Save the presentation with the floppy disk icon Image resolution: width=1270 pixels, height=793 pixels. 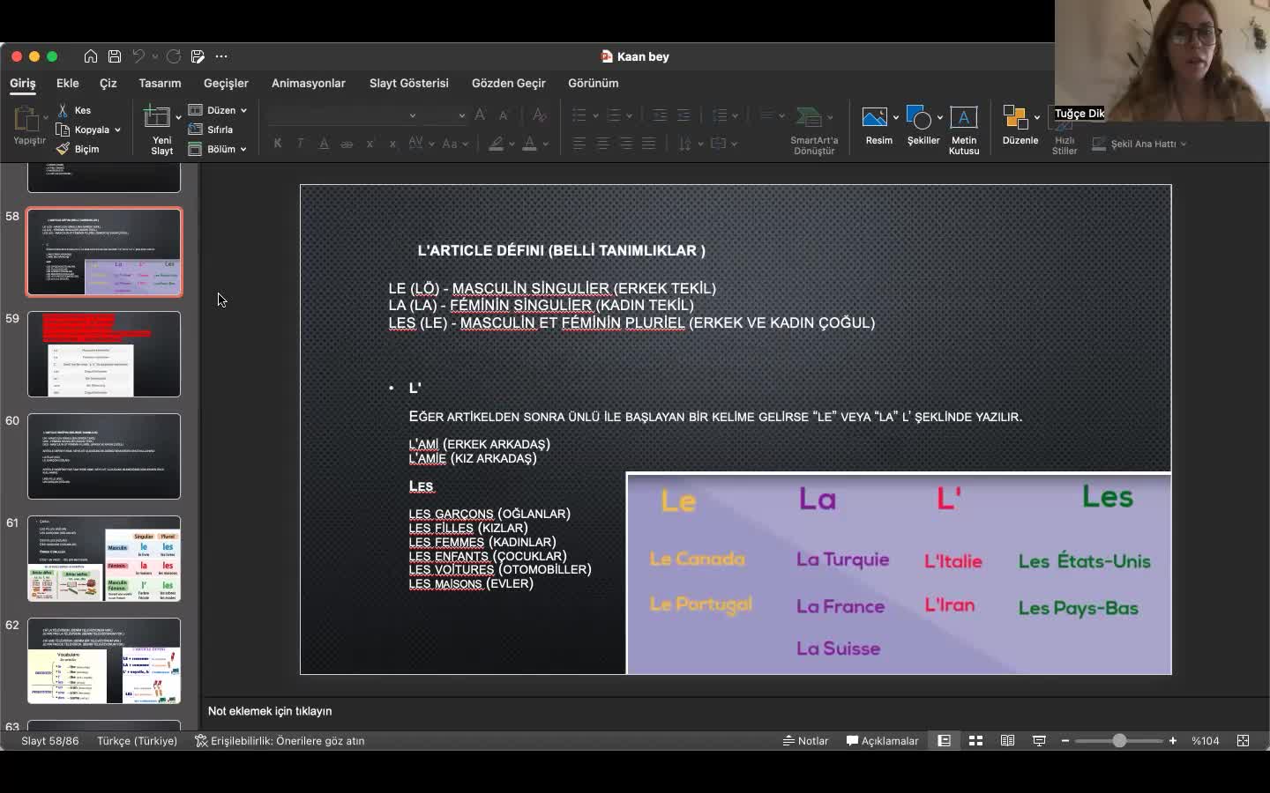(115, 56)
